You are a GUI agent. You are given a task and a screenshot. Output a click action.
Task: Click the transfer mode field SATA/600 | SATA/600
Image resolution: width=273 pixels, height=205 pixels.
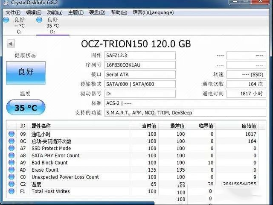click(140, 84)
